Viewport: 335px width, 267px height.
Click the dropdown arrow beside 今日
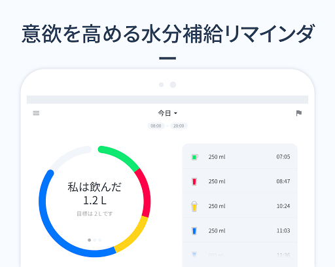point(175,113)
